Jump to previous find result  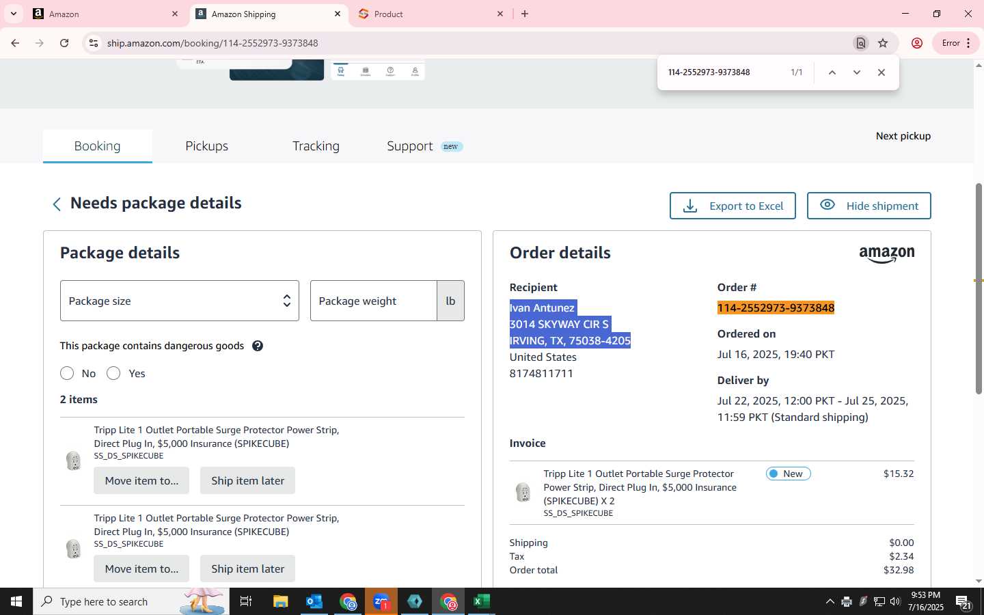[832, 72]
